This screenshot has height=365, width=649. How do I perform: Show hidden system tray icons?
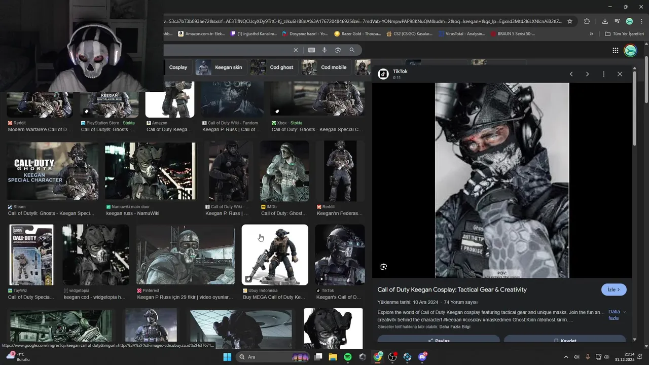point(566,357)
